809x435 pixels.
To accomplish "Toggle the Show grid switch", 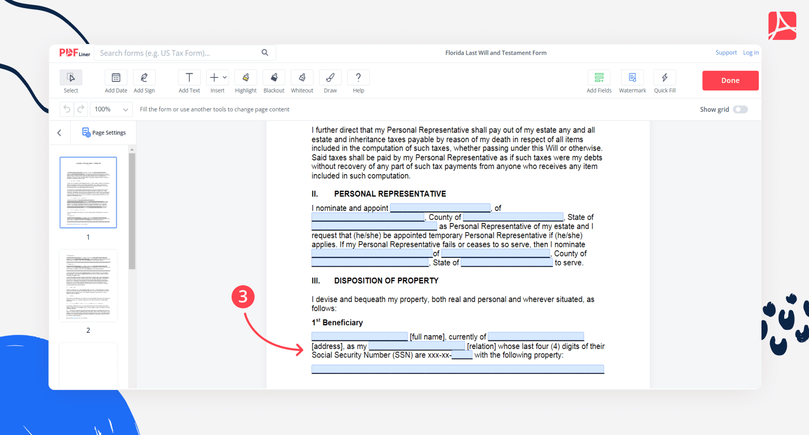I will tap(740, 109).
